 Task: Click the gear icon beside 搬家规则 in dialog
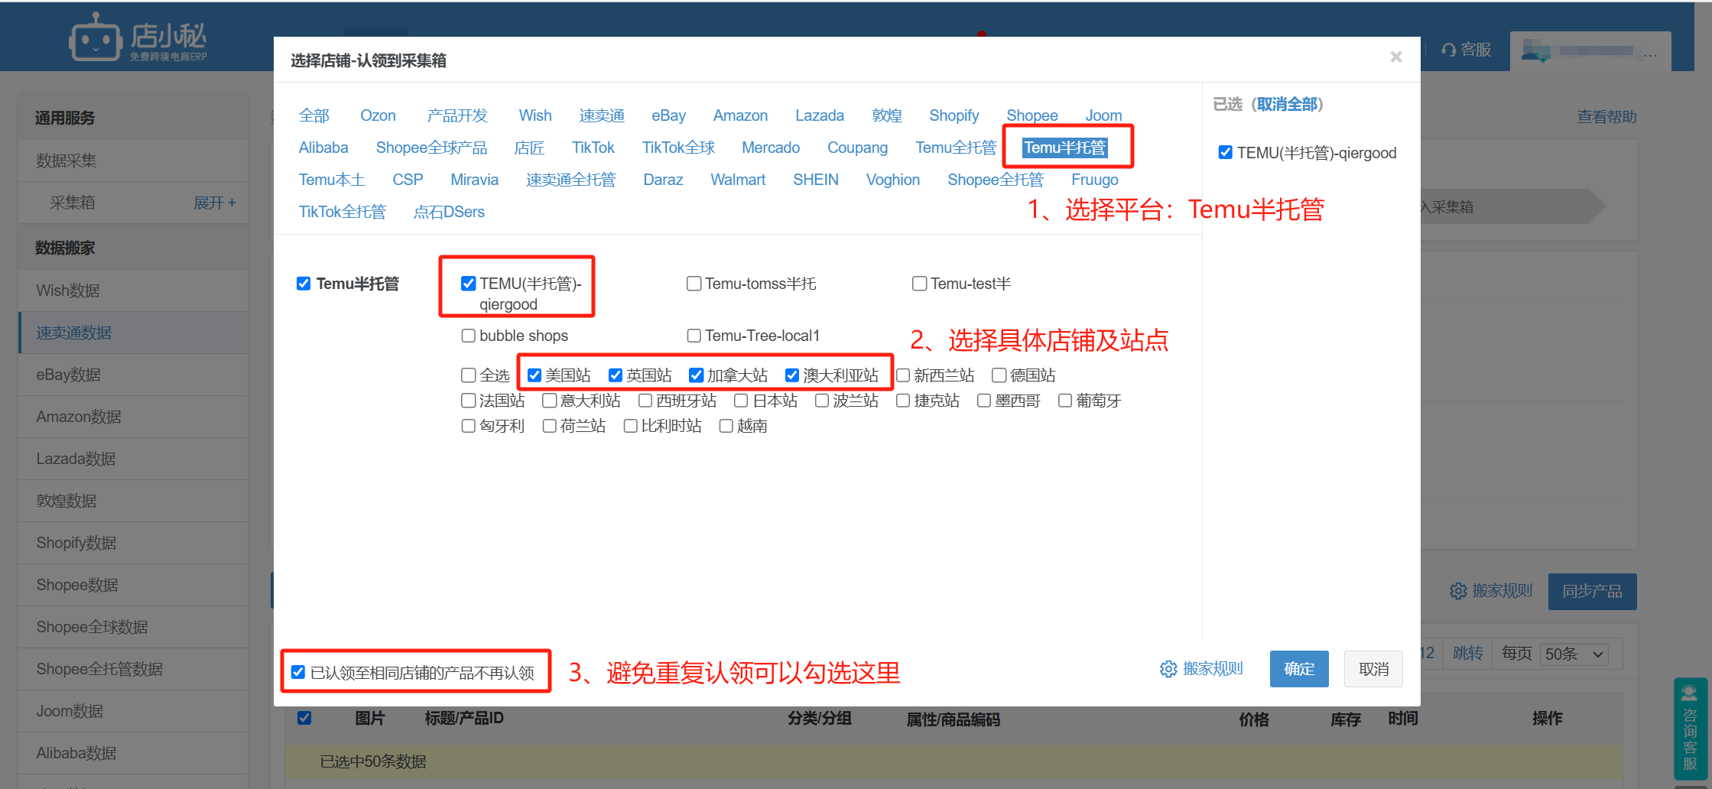pyautogui.click(x=1168, y=669)
